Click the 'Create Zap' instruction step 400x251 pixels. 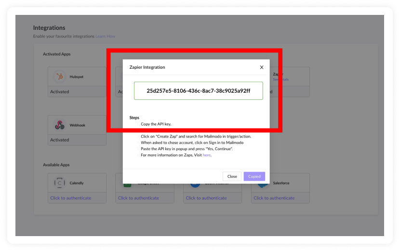196,137
